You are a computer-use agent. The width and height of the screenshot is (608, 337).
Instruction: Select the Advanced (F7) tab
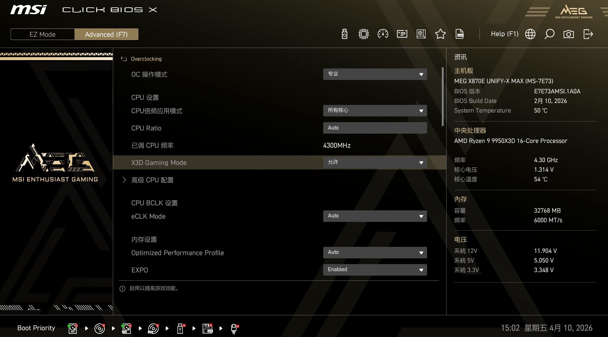pyautogui.click(x=106, y=34)
